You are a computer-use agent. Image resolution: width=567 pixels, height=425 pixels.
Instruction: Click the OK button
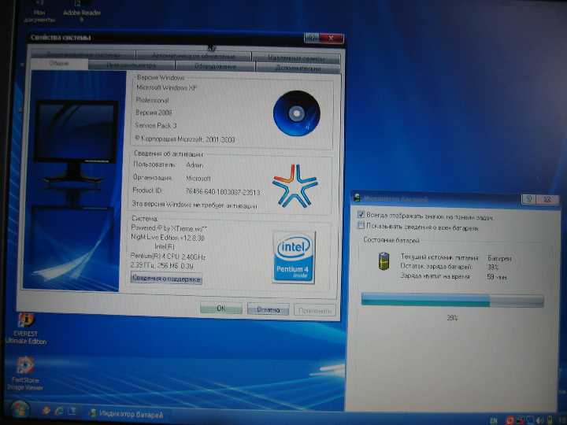[x=221, y=309]
